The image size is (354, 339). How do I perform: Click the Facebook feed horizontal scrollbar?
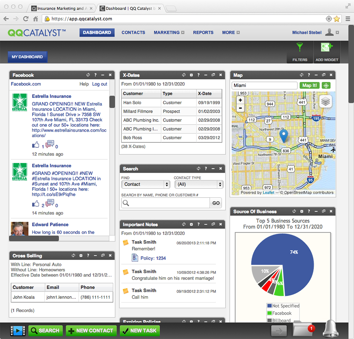(x=34, y=238)
